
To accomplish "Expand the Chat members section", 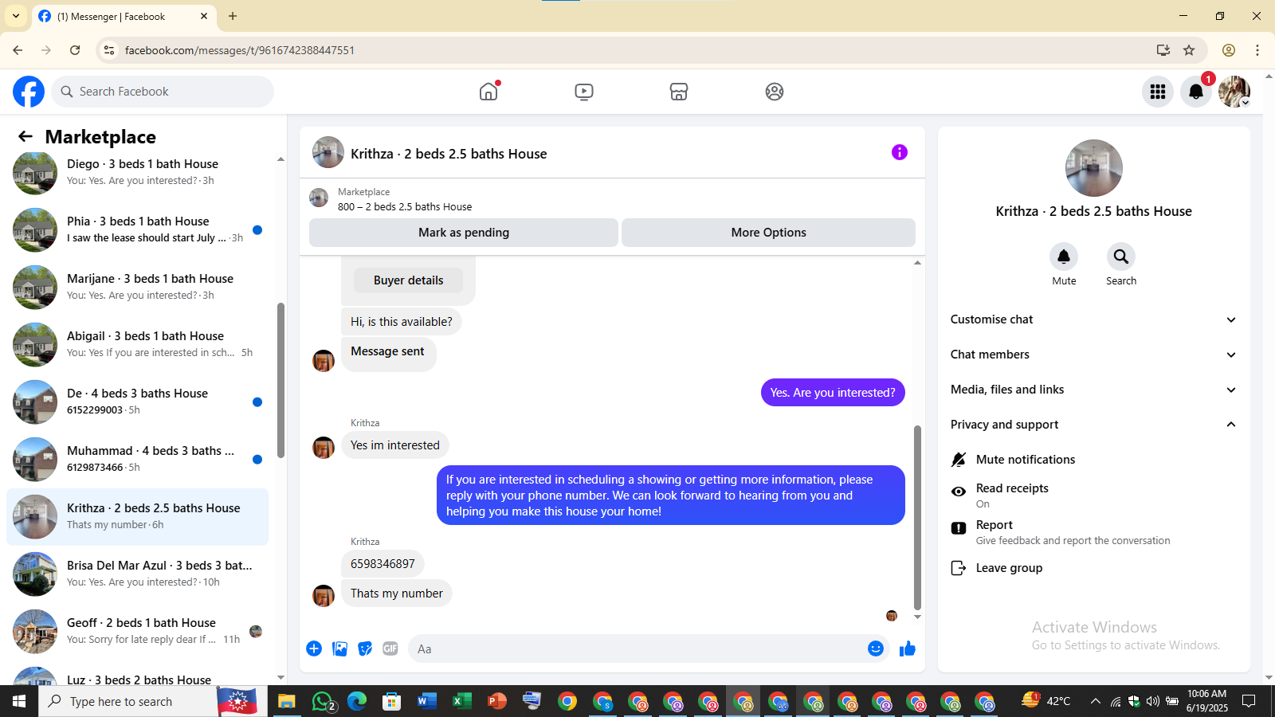I will tap(1093, 355).
